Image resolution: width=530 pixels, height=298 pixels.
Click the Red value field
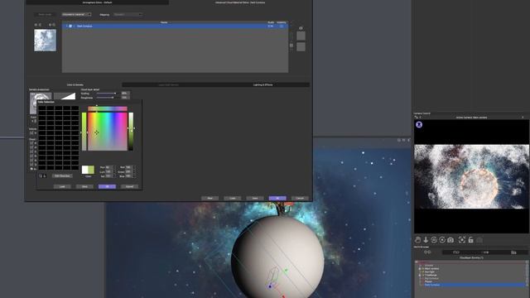point(129,167)
